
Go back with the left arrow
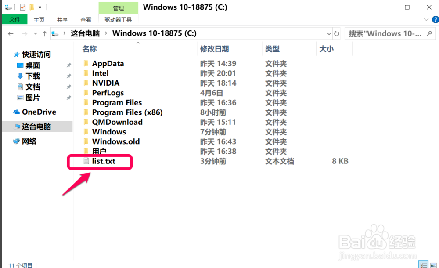click(x=11, y=34)
